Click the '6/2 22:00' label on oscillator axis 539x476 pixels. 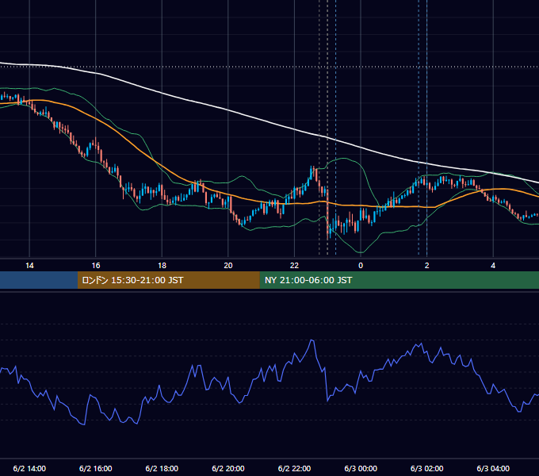tap(294, 468)
